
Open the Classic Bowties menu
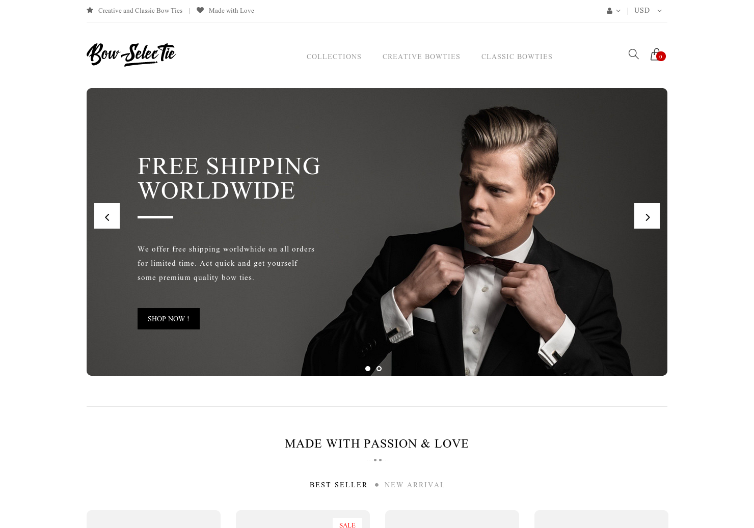coord(517,57)
